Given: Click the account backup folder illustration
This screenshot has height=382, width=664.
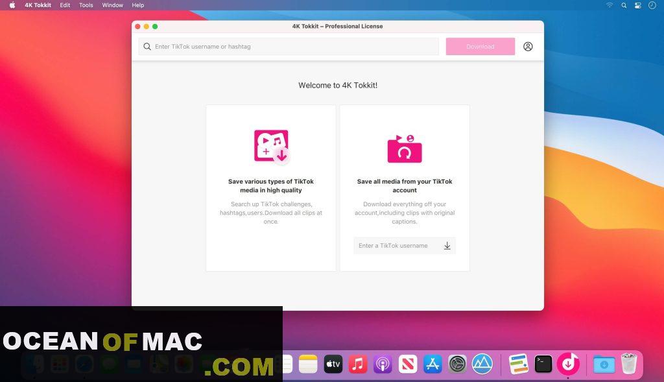Looking at the screenshot, I should click(x=405, y=149).
